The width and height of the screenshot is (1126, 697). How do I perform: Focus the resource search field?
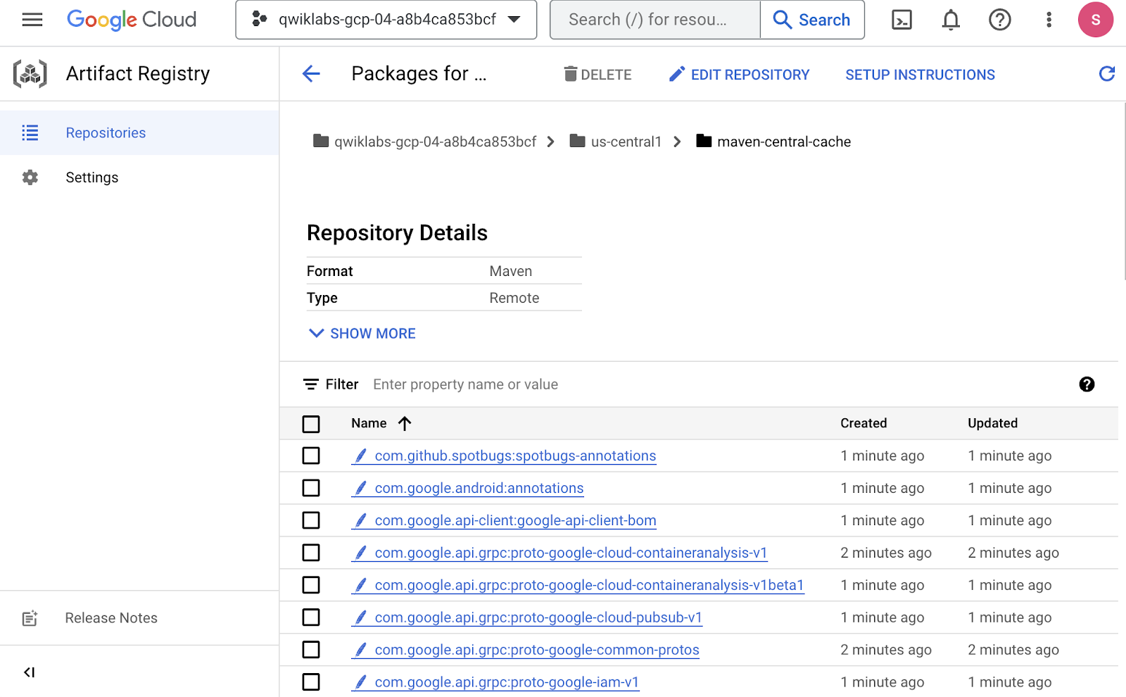tap(654, 20)
